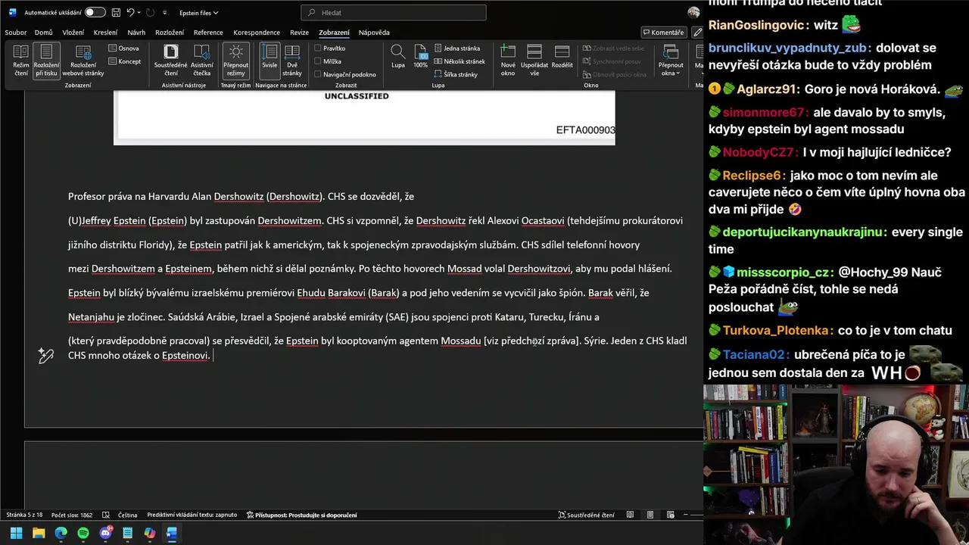Image resolution: width=969 pixels, height=545 pixels.
Task: Choose Jedna stránka zoom option
Action: (456, 48)
